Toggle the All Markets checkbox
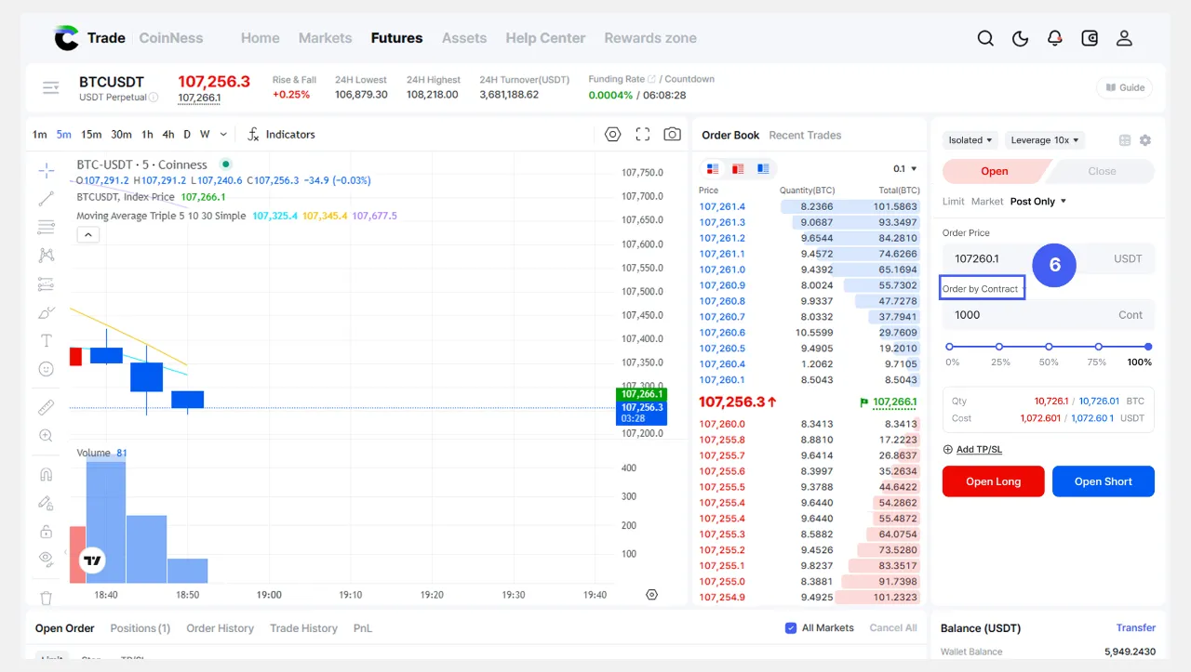This screenshot has height=672, width=1191. (791, 628)
